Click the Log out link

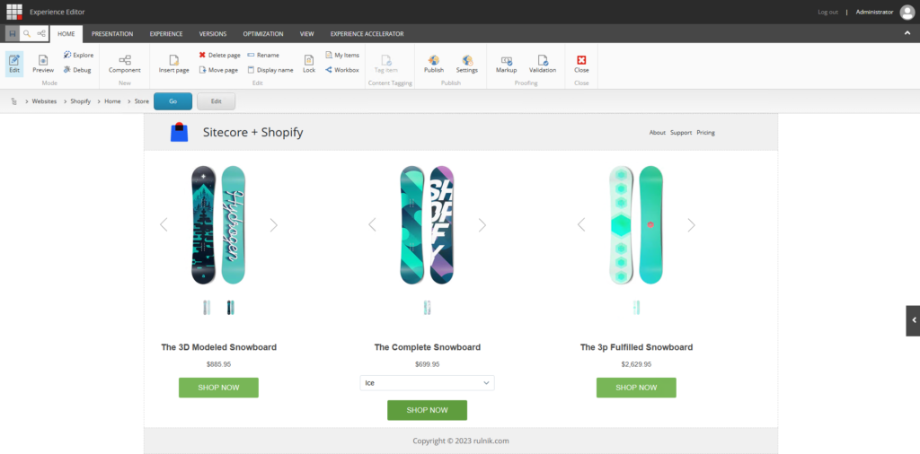[827, 12]
